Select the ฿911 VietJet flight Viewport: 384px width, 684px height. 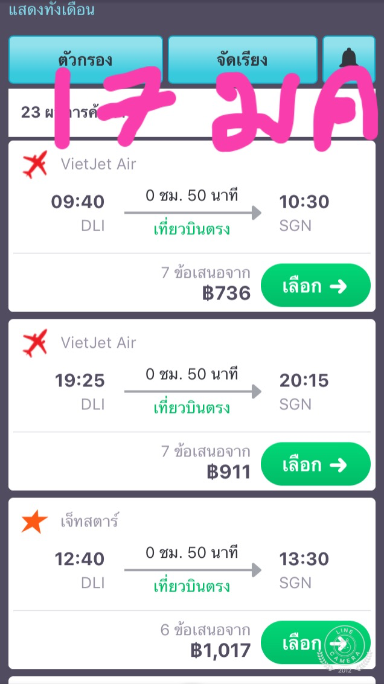315,464
